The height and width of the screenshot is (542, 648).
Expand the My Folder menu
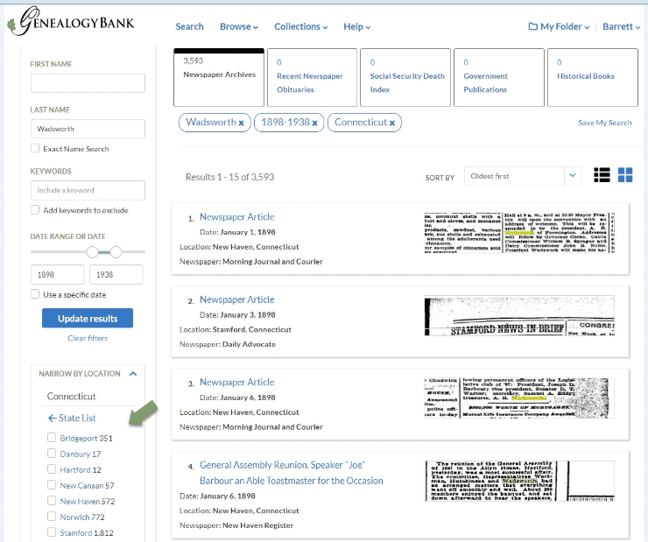[x=565, y=26]
